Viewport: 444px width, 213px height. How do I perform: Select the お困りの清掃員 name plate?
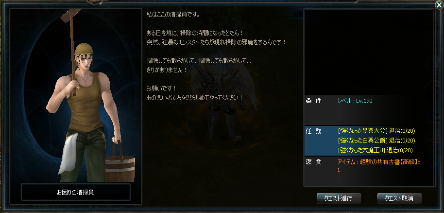point(76,192)
